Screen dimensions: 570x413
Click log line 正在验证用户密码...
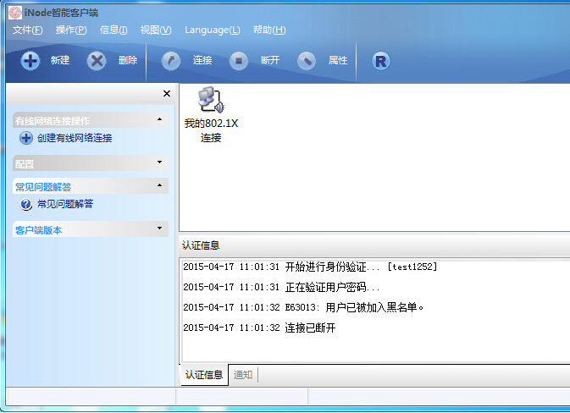click(281, 287)
